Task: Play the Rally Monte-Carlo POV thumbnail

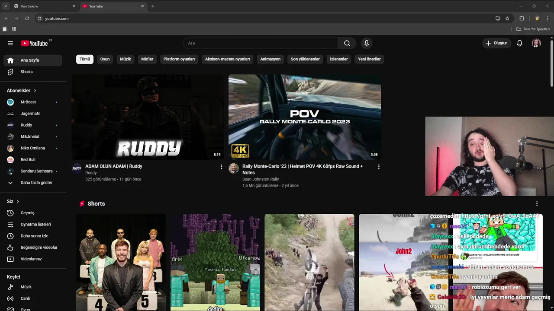Action: coord(305,117)
